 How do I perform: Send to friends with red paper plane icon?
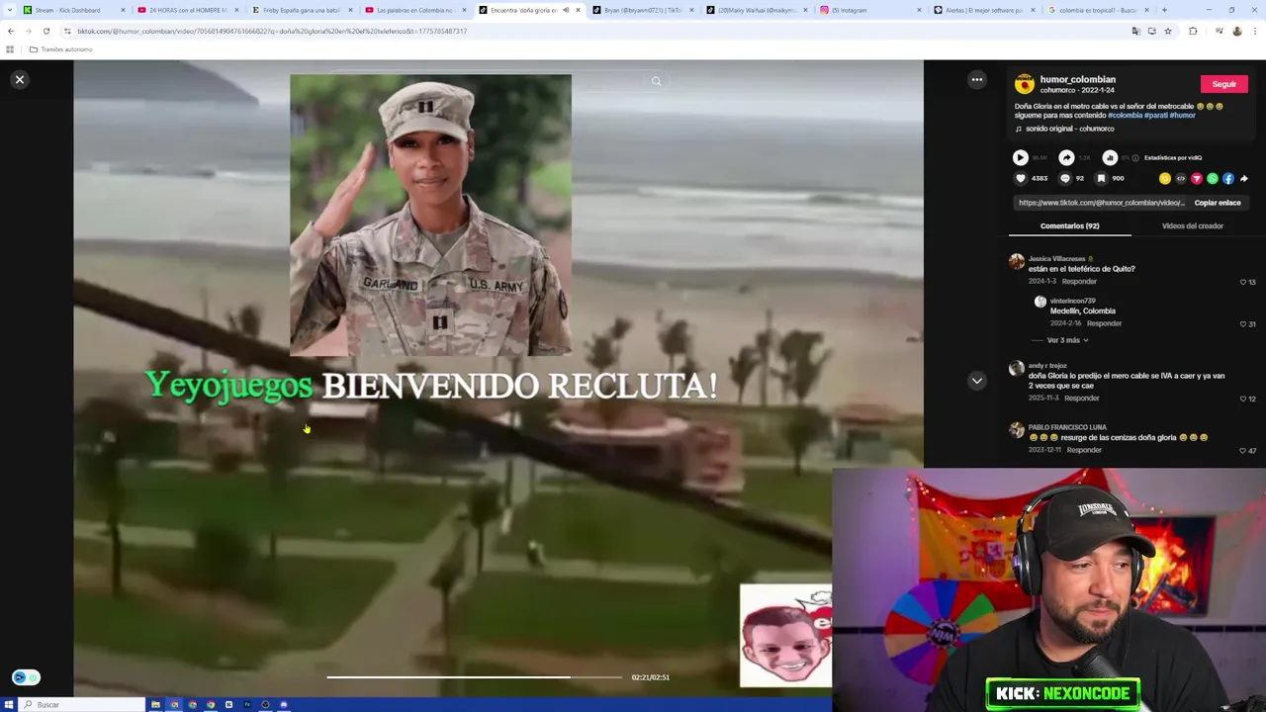[1196, 179]
